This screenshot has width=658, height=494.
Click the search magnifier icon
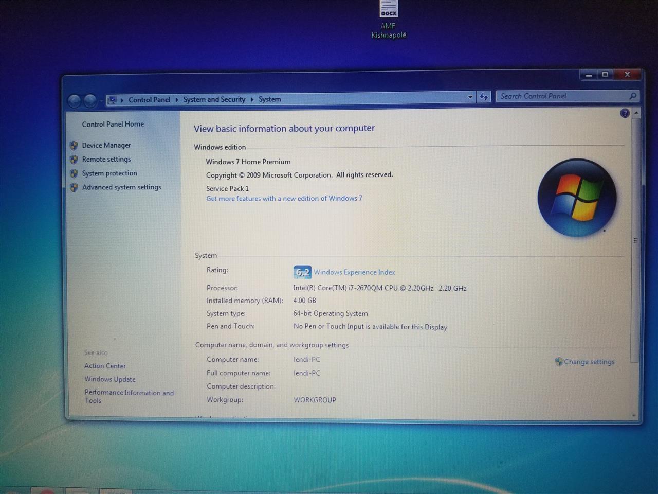coord(633,96)
